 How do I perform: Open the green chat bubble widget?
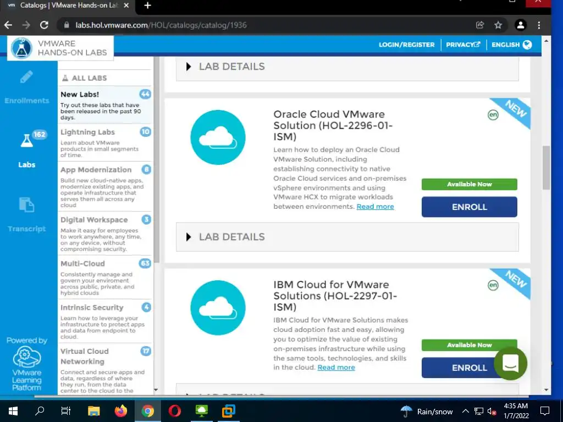pyautogui.click(x=510, y=364)
